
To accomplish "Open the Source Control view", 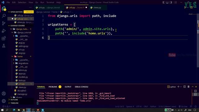I will [x=4, y=23].
